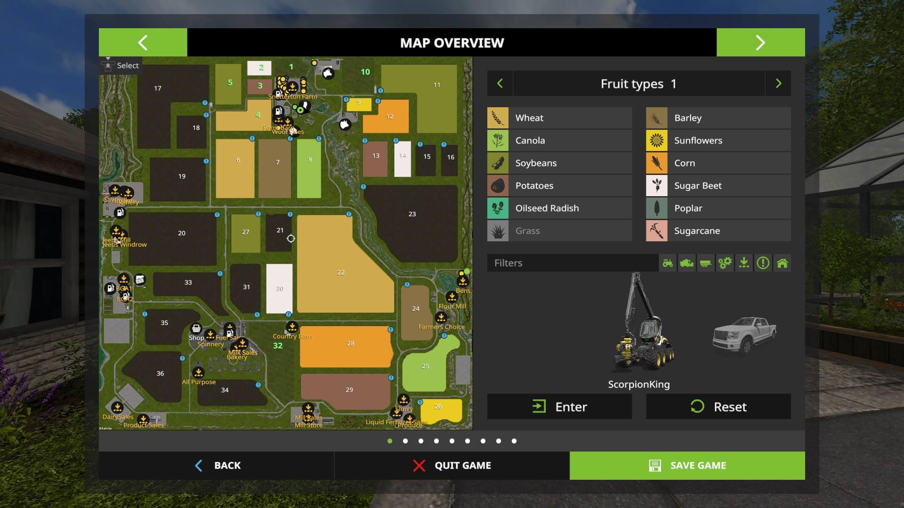The height and width of the screenshot is (508, 904).
Task: Go to next Fruit types page arrow
Action: [778, 84]
